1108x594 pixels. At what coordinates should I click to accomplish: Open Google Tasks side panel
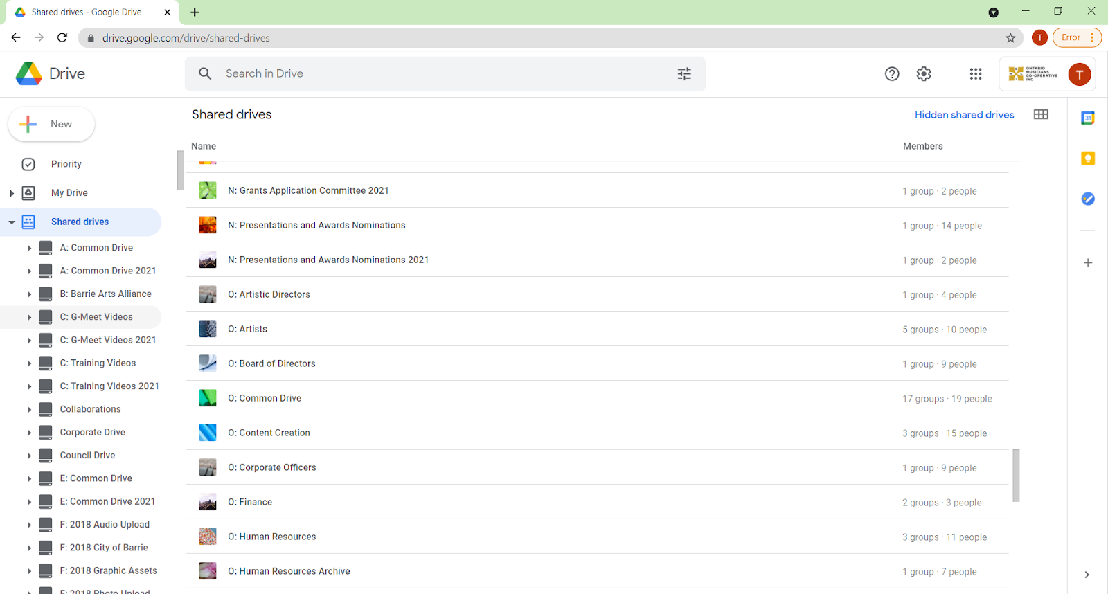pyautogui.click(x=1088, y=199)
